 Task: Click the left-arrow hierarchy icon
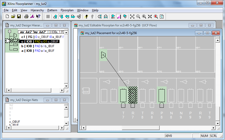67,17
